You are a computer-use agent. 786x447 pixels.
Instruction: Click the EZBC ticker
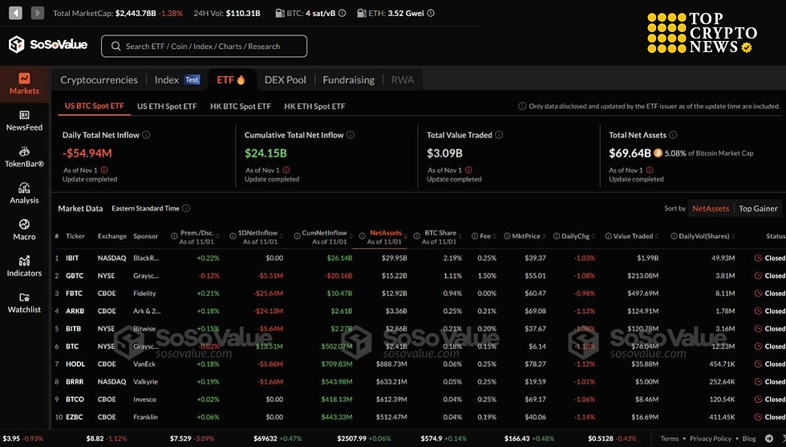75,417
